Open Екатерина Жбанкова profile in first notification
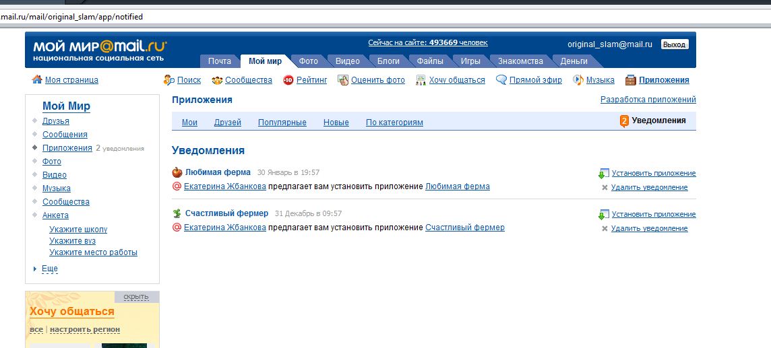Viewport: 771px width, 348px height. click(224, 186)
